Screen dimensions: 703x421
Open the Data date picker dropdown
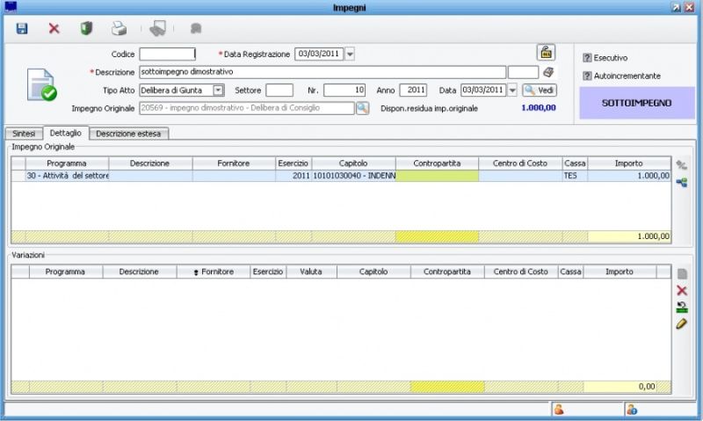(512, 90)
